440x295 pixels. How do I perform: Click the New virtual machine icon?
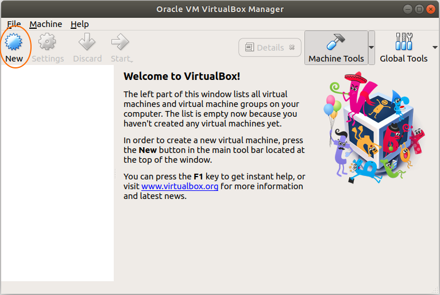13,41
